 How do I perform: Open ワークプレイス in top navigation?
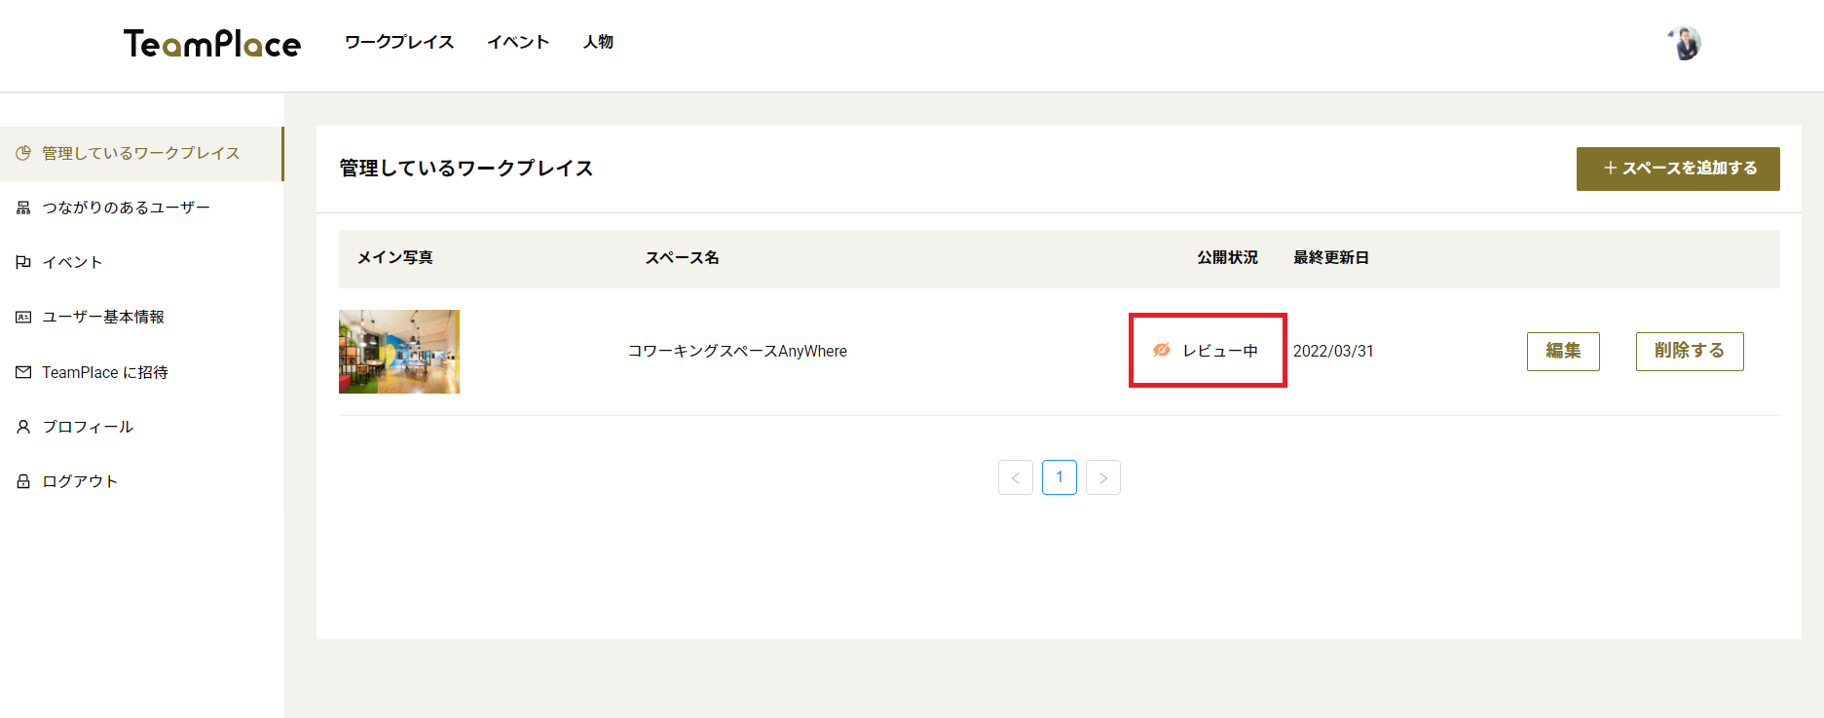(x=399, y=42)
